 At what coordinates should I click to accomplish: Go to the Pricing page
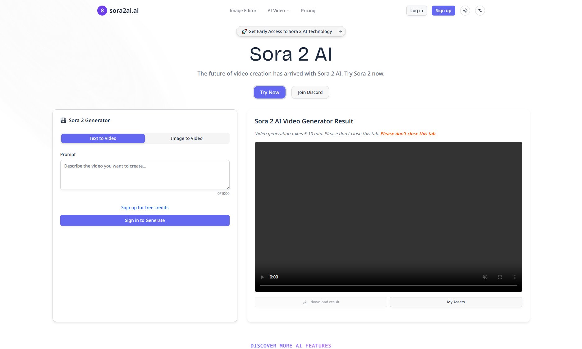coord(308,11)
